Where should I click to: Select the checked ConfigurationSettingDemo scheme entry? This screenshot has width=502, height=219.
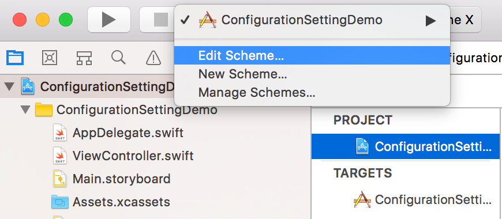pos(312,21)
